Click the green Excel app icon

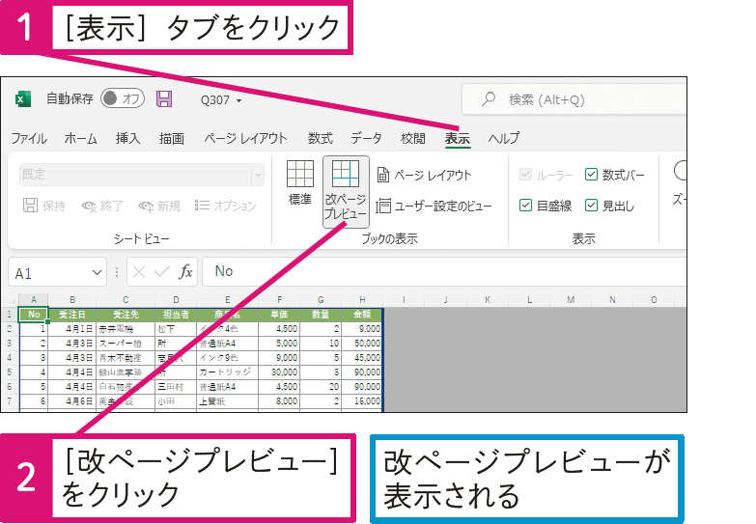(23, 99)
